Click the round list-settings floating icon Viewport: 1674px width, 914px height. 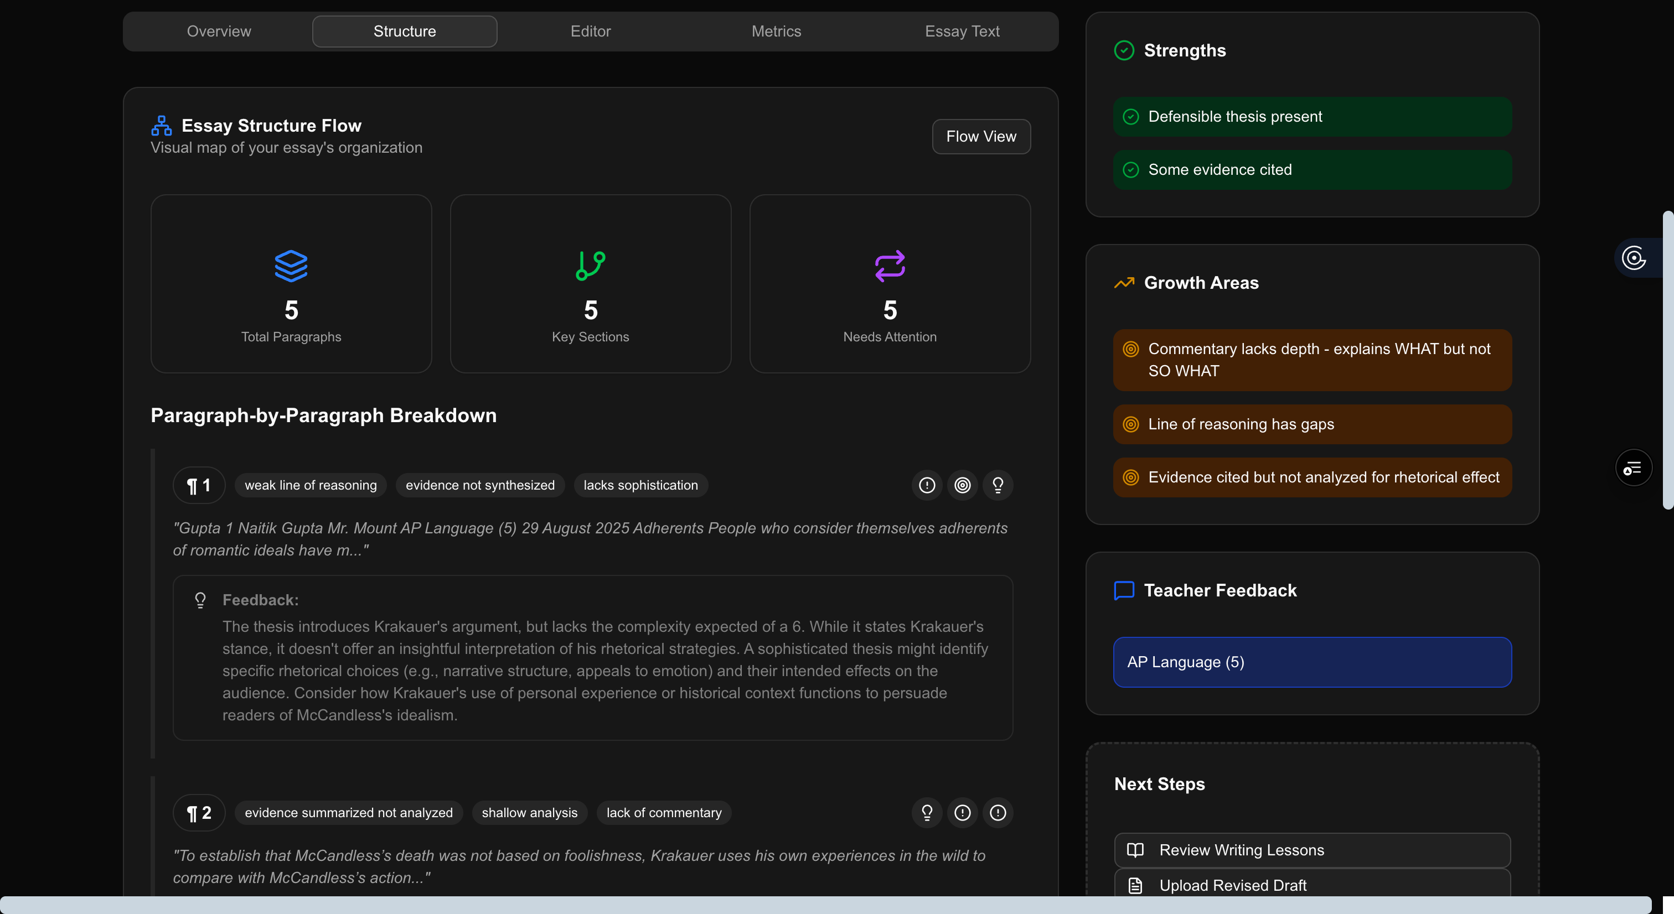click(x=1633, y=468)
